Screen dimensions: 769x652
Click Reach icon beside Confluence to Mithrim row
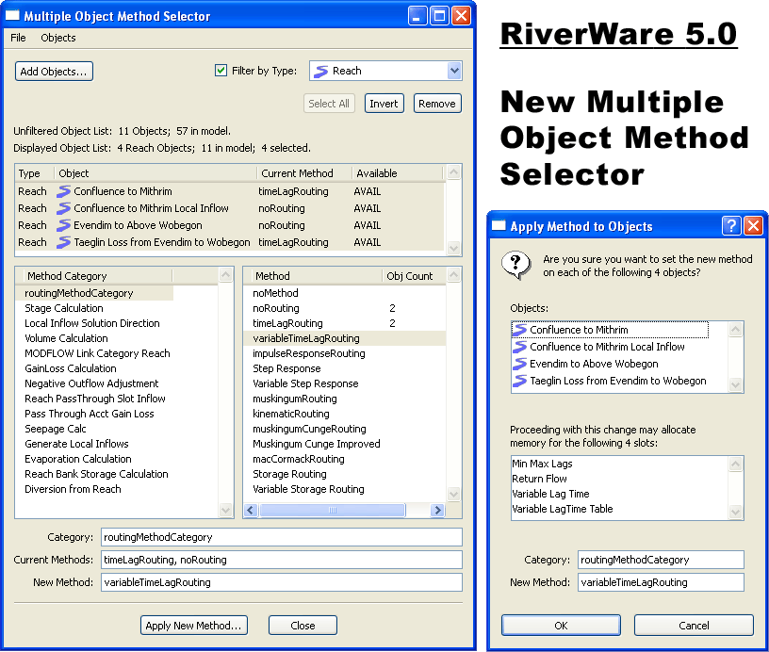tap(64, 191)
